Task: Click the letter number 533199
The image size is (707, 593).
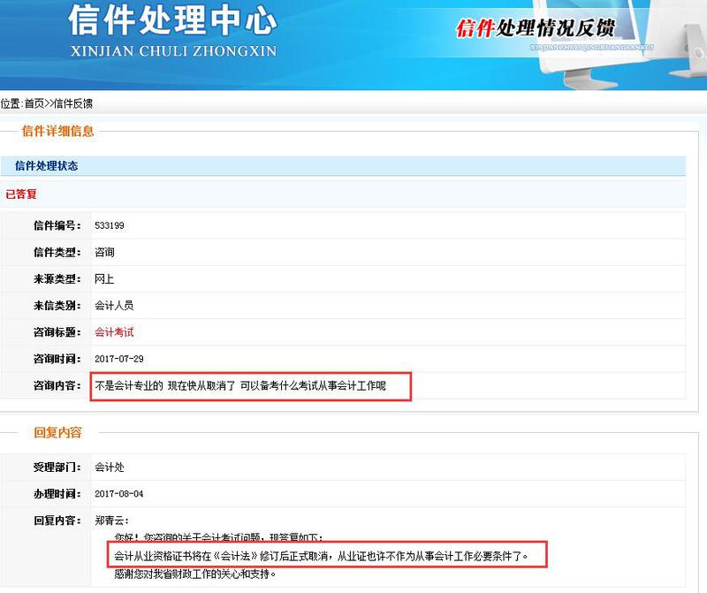Action: [110, 226]
